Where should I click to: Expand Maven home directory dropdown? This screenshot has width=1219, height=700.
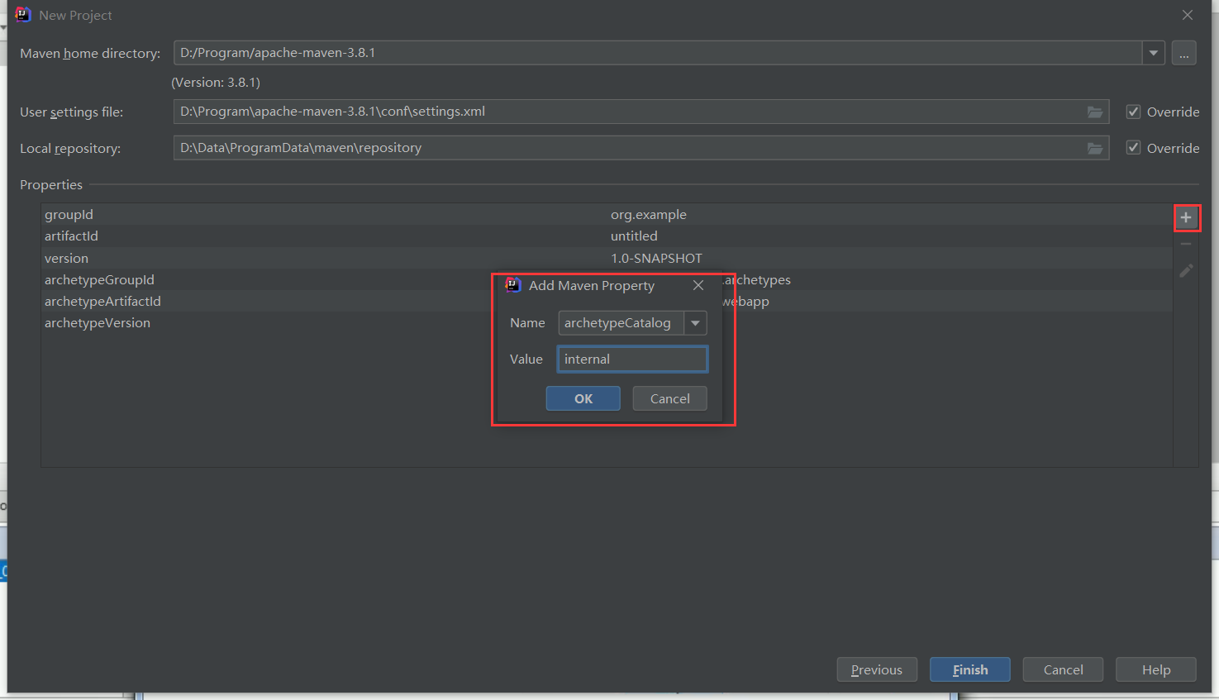click(1154, 53)
